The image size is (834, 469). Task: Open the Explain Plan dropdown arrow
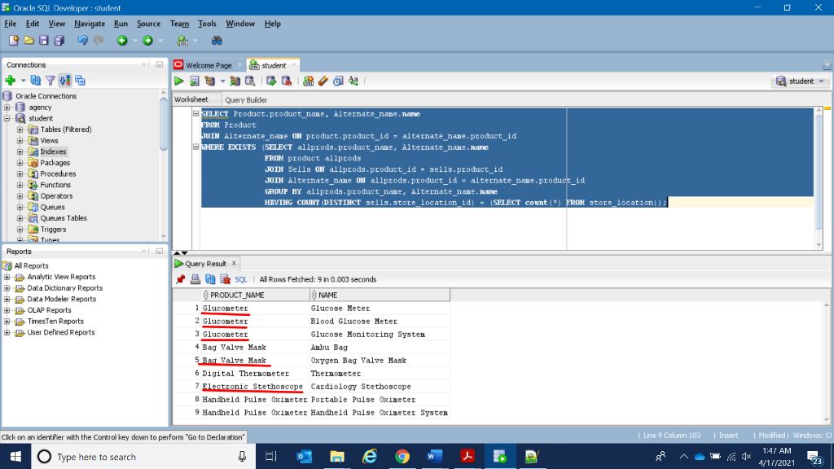tap(222, 81)
